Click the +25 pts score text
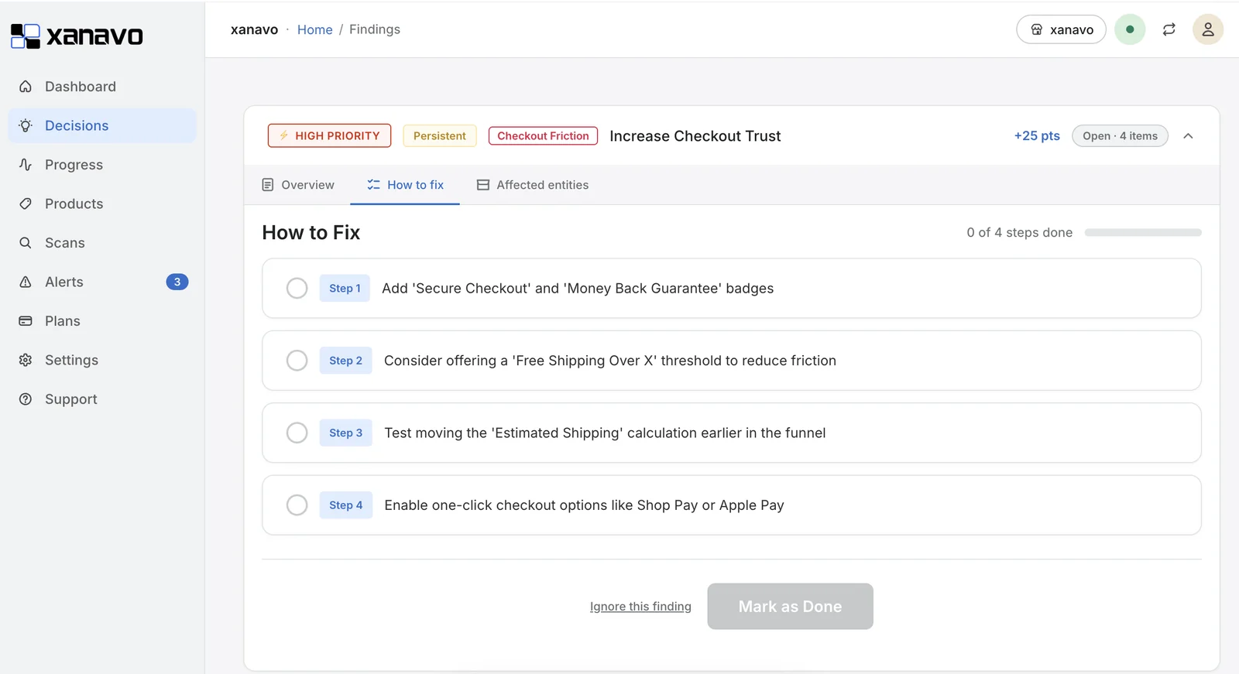This screenshot has height=674, width=1239. click(1037, 135)
